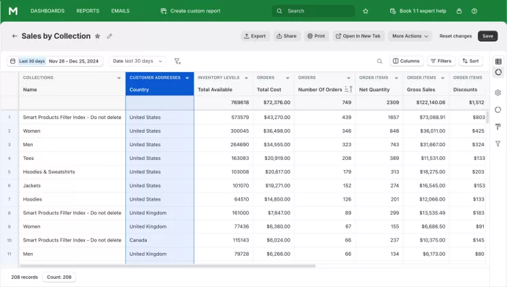Click the Jackets collection row
The image size is (507, 287).
point(32,186)
